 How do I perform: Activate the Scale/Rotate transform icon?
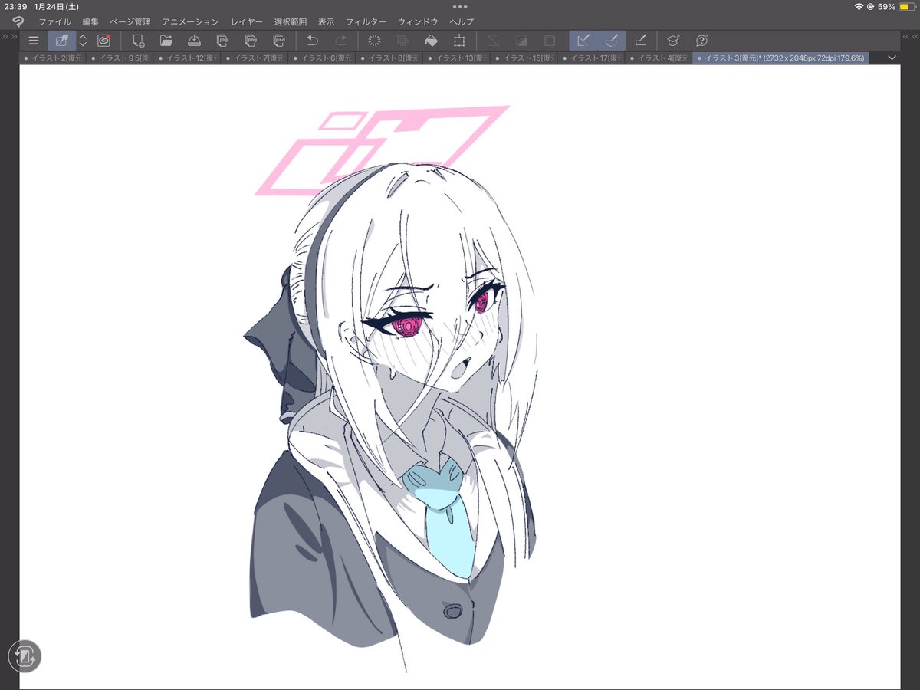point(459,41)
